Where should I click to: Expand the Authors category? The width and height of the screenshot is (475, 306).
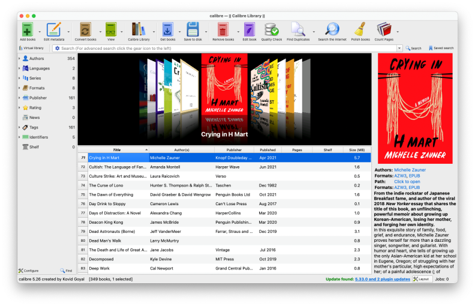click(x=19, y=58)
